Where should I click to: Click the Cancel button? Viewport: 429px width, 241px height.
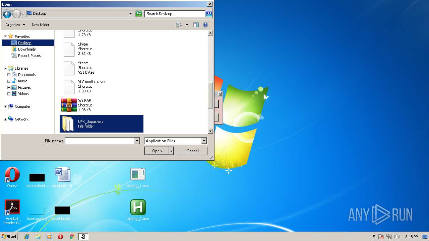193,151
